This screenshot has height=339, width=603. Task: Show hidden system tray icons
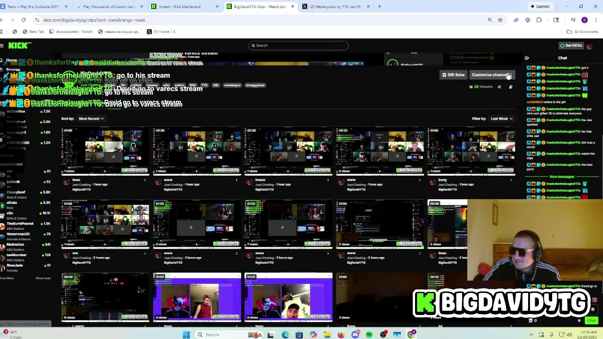pos(532,335)
